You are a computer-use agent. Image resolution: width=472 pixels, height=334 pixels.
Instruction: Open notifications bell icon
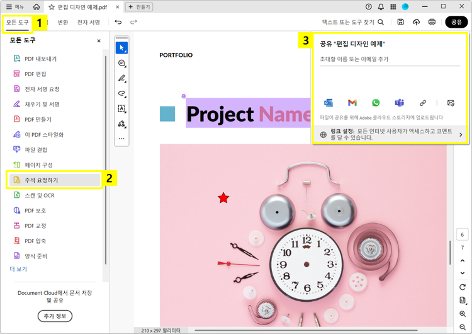381,7
